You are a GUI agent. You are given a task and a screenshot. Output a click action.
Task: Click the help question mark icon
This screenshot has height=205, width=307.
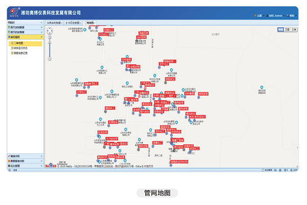coord(288,16)
